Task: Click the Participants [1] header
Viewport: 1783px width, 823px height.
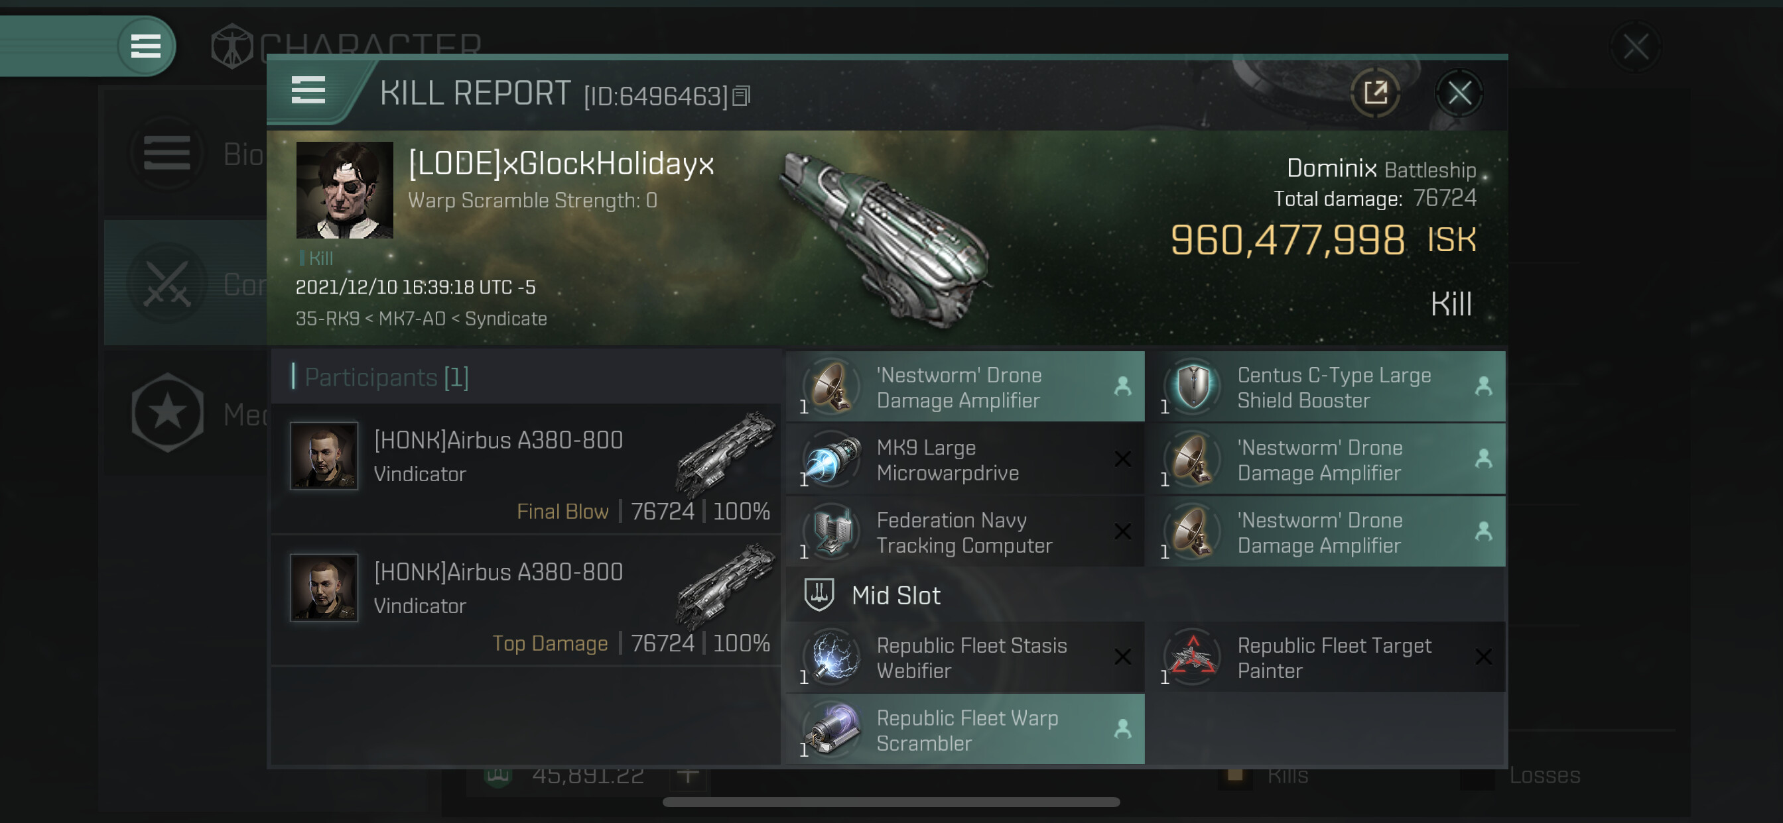Action: pyautogui.click(x=386, y=377)
